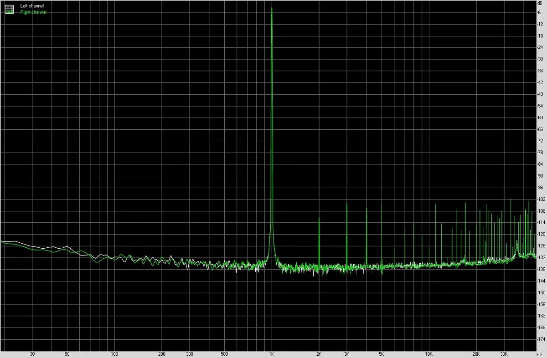Click the 100 Hz frequency label
Screen dimensions: 547x358
tap(114, 353)
